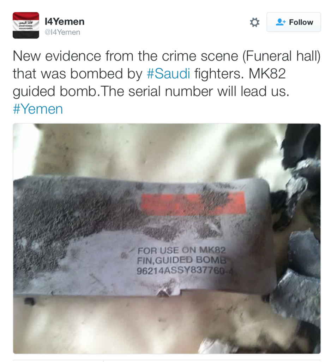Follow the I4Yemen account
The image size is (331, 362).
(x=294, y=22)
